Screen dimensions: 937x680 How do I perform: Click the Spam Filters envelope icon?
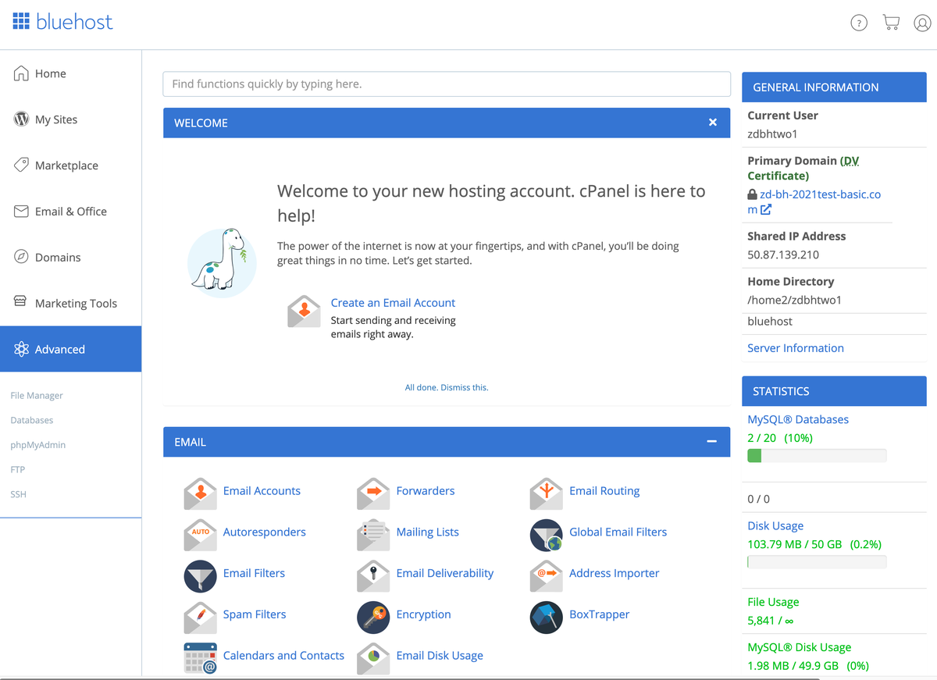200,616
